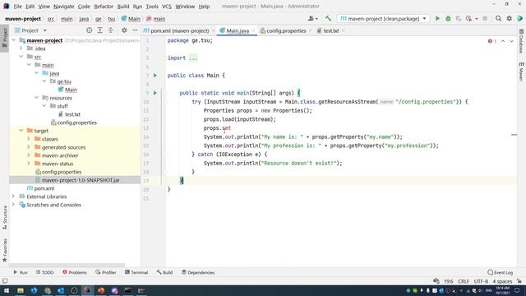Viewport: 526px width, 296px height.
Task: Open Structure tool window on left
Action: pyautogui.click(x=5, y=217)
